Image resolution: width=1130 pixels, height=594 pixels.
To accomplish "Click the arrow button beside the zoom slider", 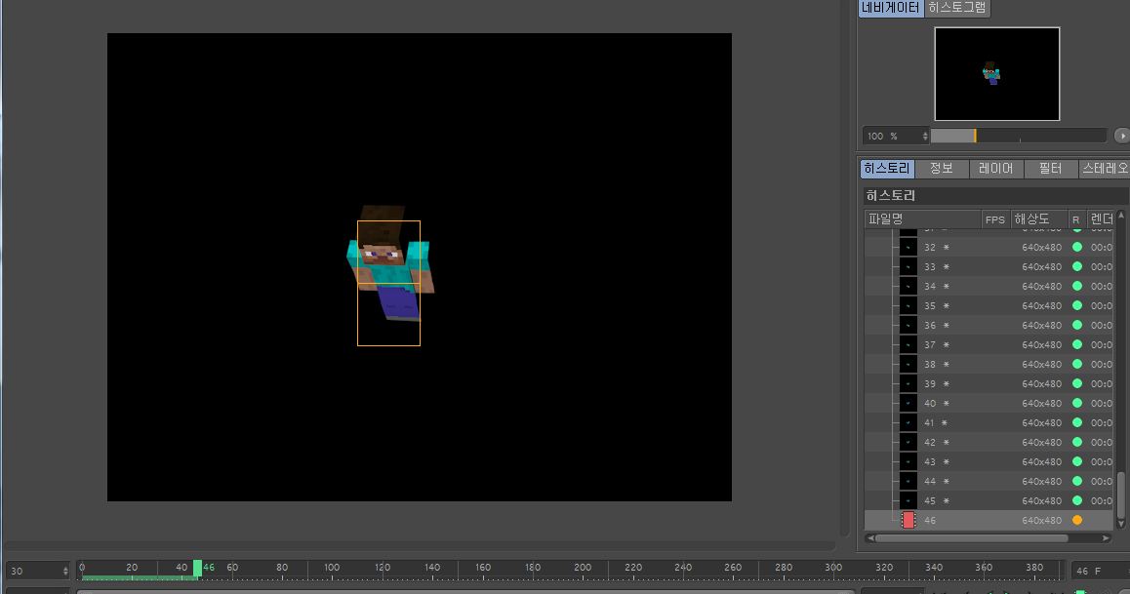I will (x=1121, y=136).
